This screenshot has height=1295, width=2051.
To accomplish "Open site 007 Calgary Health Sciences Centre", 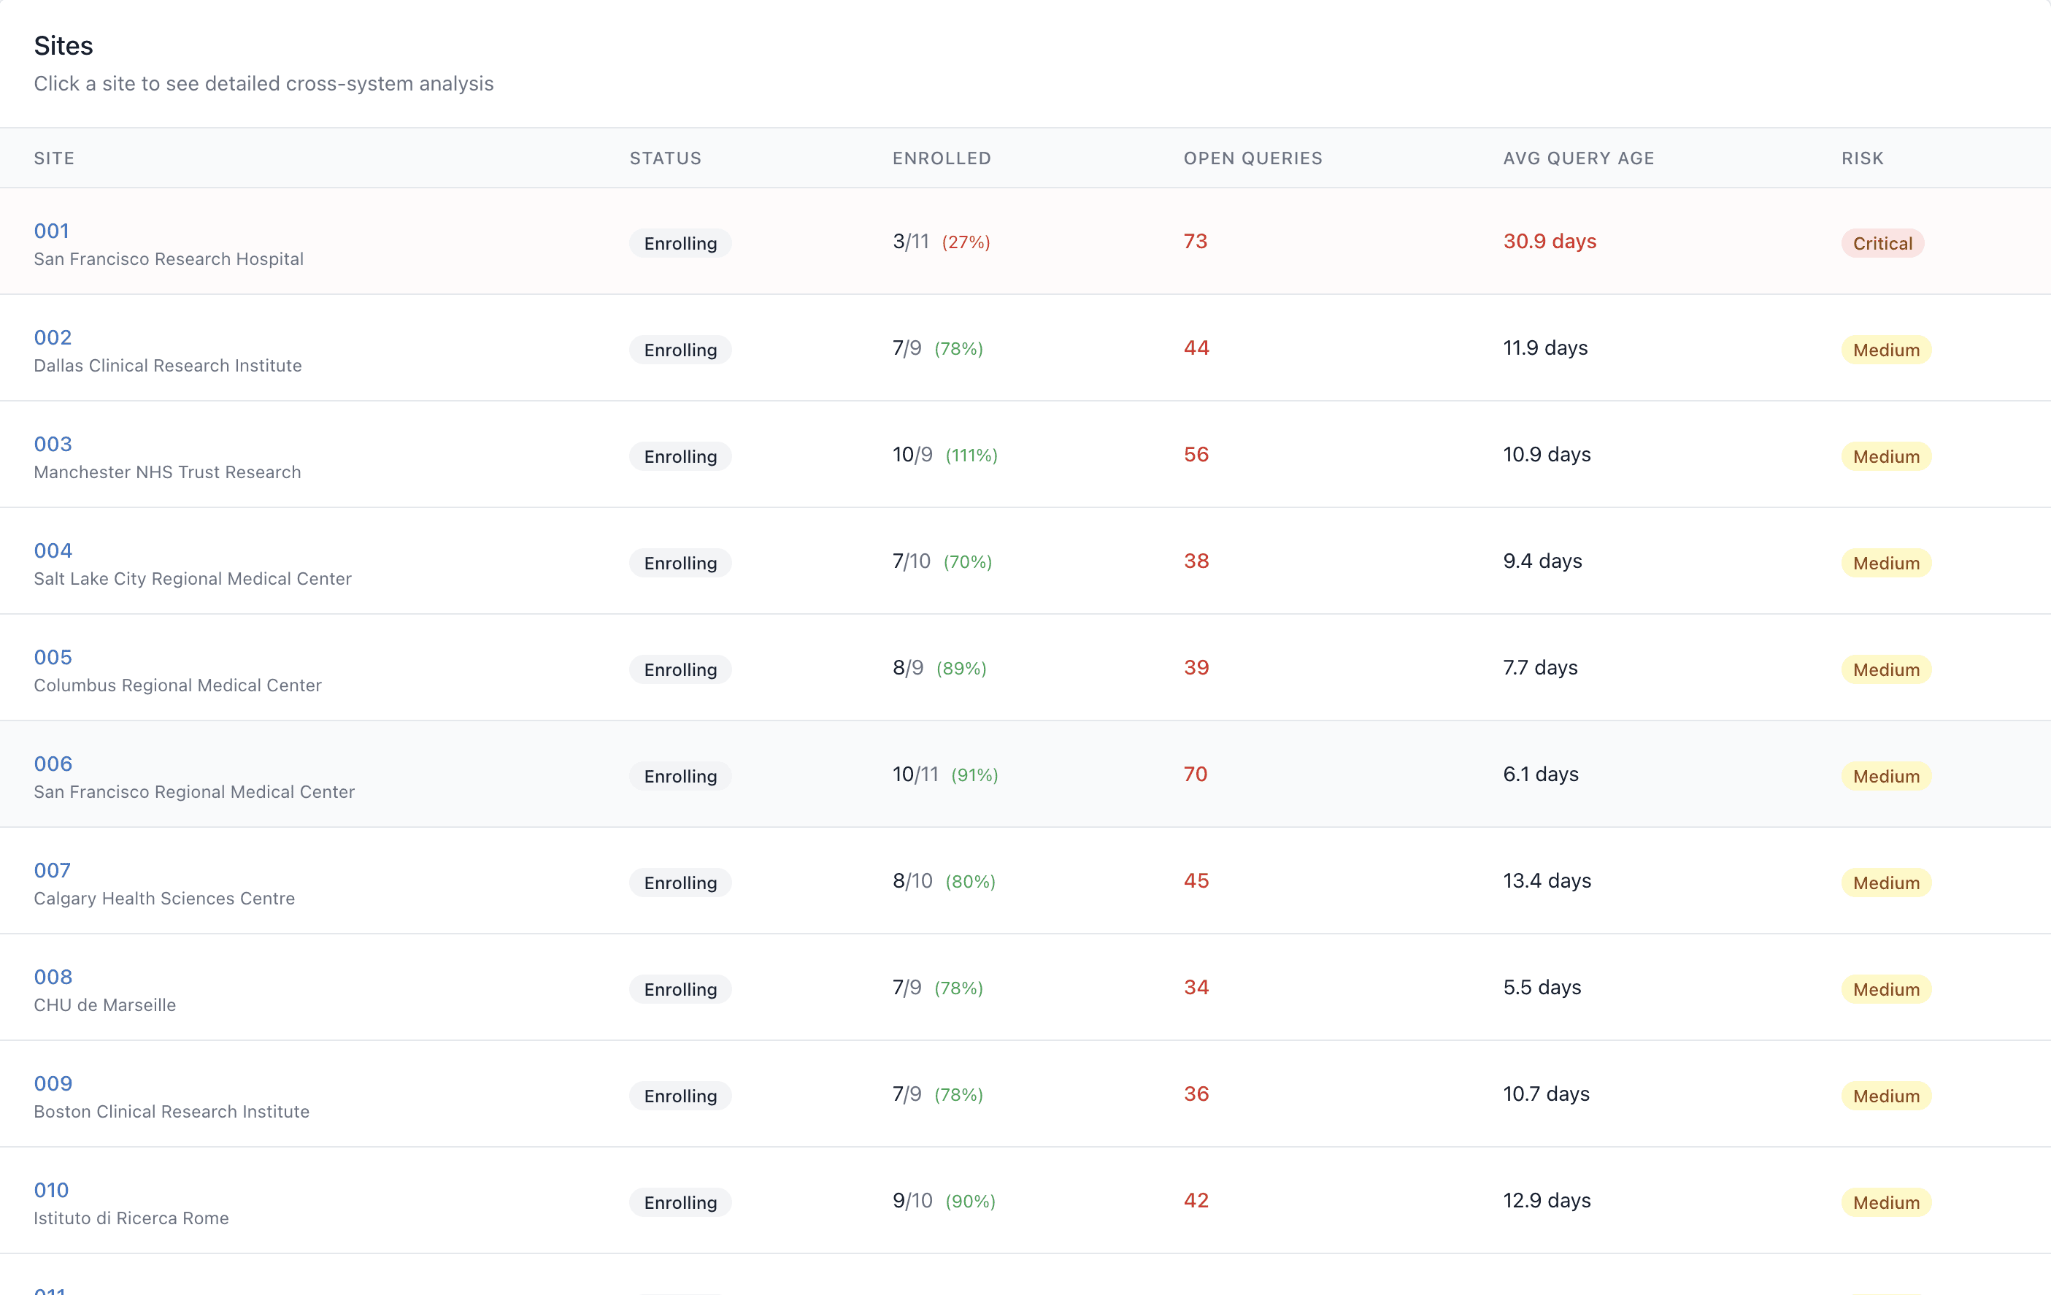I will click(52, 870).
